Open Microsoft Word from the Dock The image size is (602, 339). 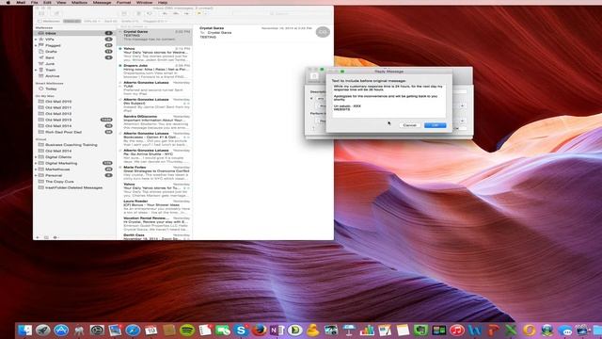(475, 331)
